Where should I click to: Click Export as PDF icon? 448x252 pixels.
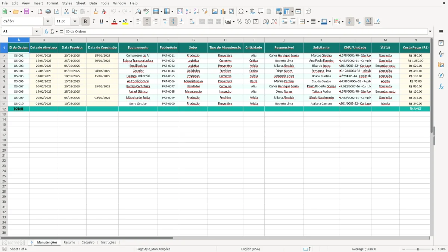(40, 12)
